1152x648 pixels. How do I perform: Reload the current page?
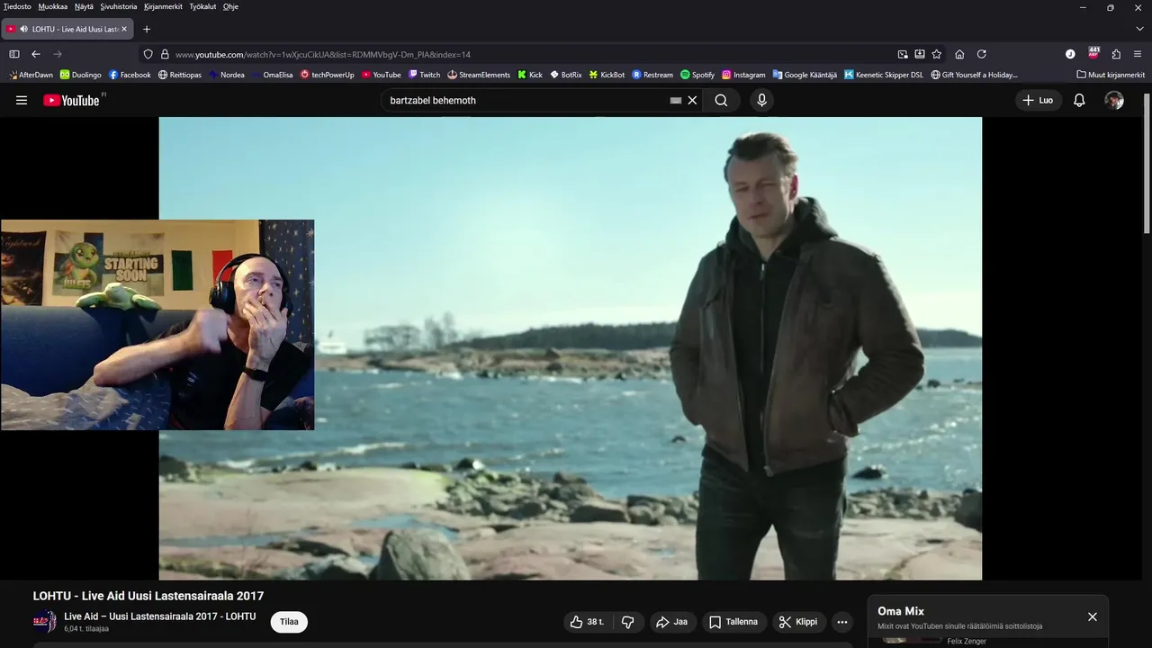(x=982, y=54)
